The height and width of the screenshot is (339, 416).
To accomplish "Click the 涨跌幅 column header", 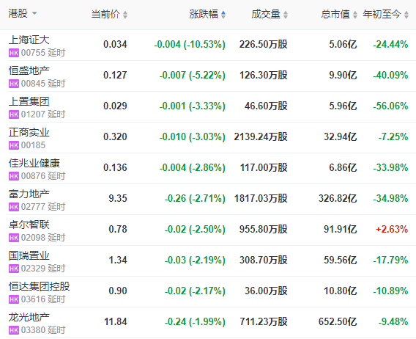I will (x=204, y=14).
